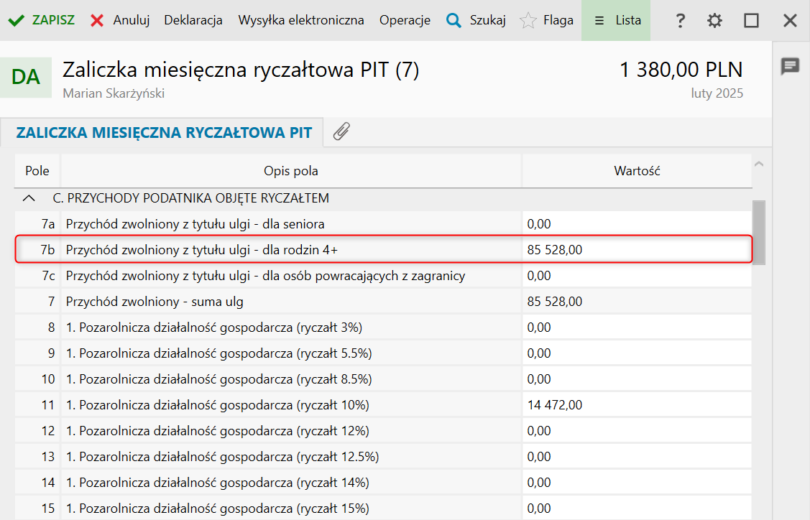Image resolution: width=810 pixels, height=520 pixels.
Task: Switch to Lista view
Action: tap(617, 20)
